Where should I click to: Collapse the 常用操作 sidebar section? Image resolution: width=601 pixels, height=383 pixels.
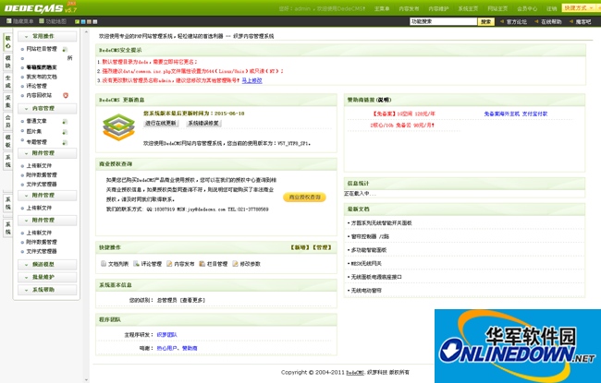(47, 36)
